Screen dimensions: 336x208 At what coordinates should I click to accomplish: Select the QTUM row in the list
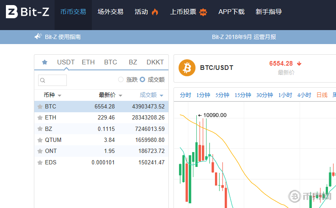[x=102, y=140]
